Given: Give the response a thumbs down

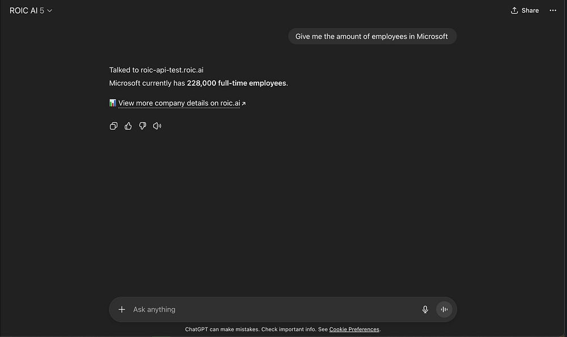Looking at the screenshot, I should 142,126.
